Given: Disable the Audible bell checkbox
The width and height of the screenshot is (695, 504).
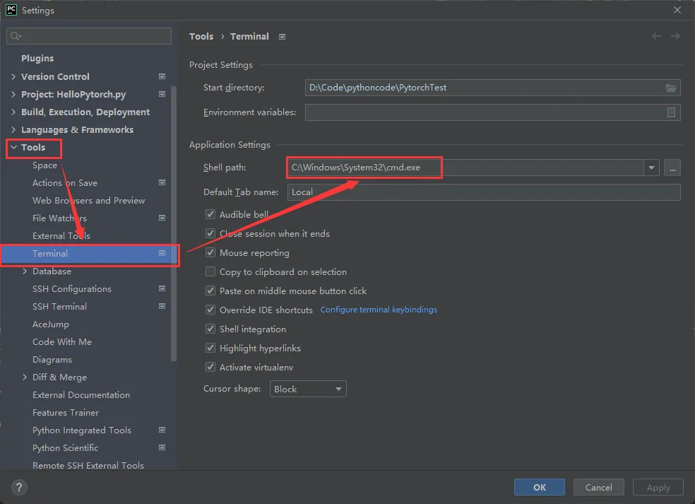Looking at the screenshot, I should click(x=210, y=214).
